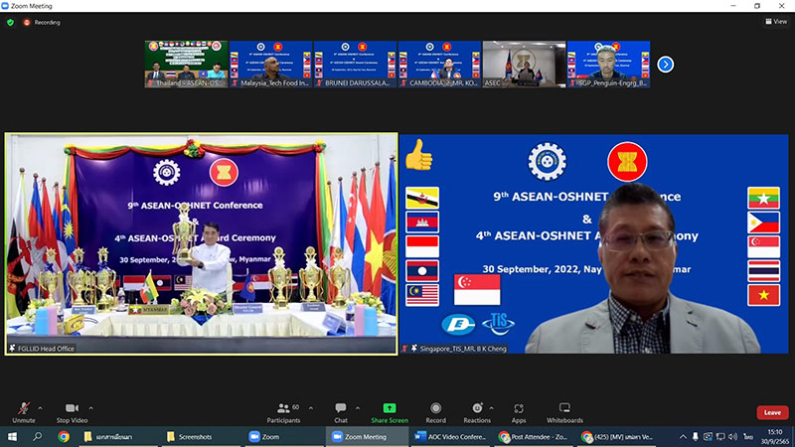Show next participants in gallery strip
This screenshot has height=447, width=795.
tap(666, 65)
